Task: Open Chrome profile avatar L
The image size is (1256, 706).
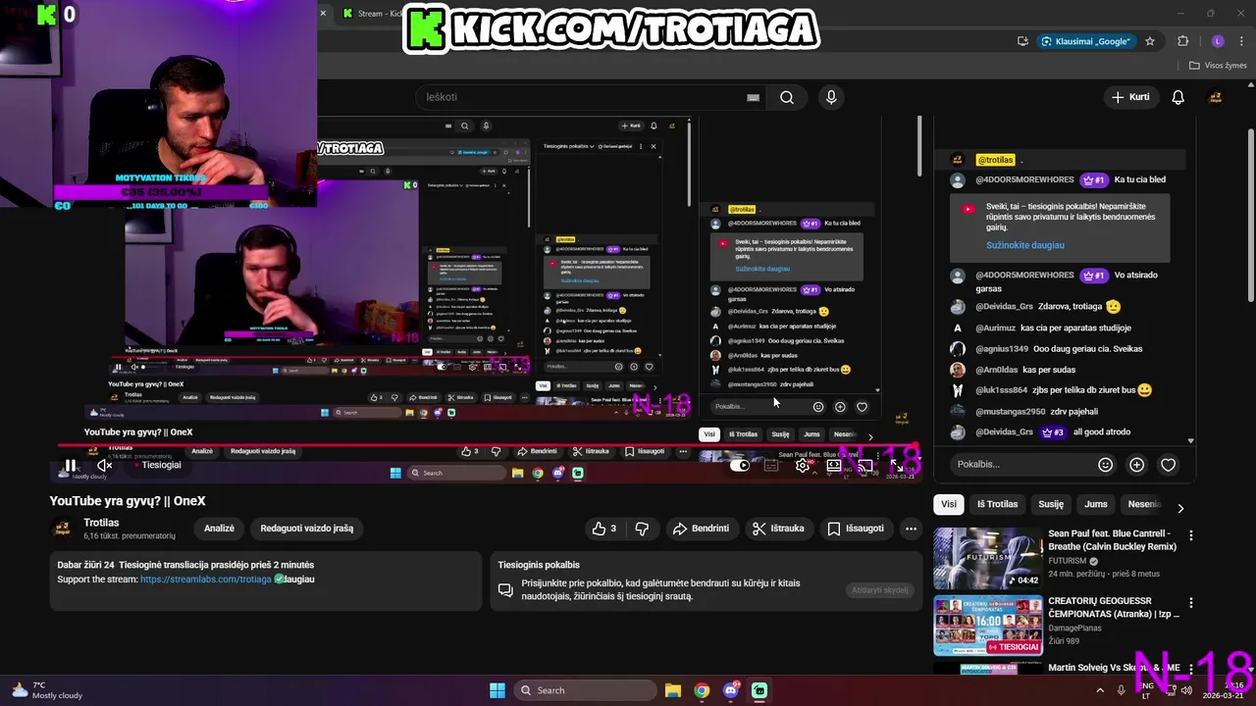Action: (1218, 41)
